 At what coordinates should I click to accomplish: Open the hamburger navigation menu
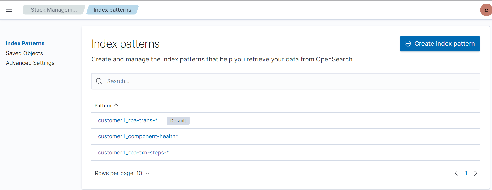click(x=9, y=10)
